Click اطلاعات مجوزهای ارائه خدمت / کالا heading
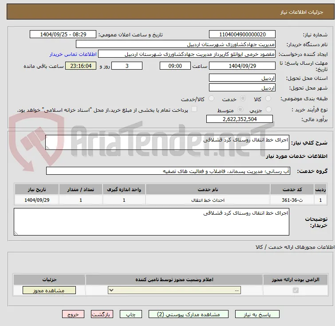The height and width of the screenshot is (326, 335). coord(295,247)
